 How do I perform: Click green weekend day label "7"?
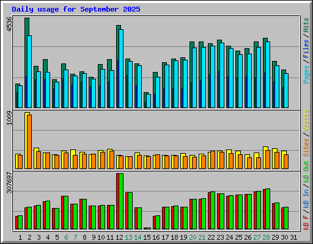pyautogui.click(x=75, y=237)
